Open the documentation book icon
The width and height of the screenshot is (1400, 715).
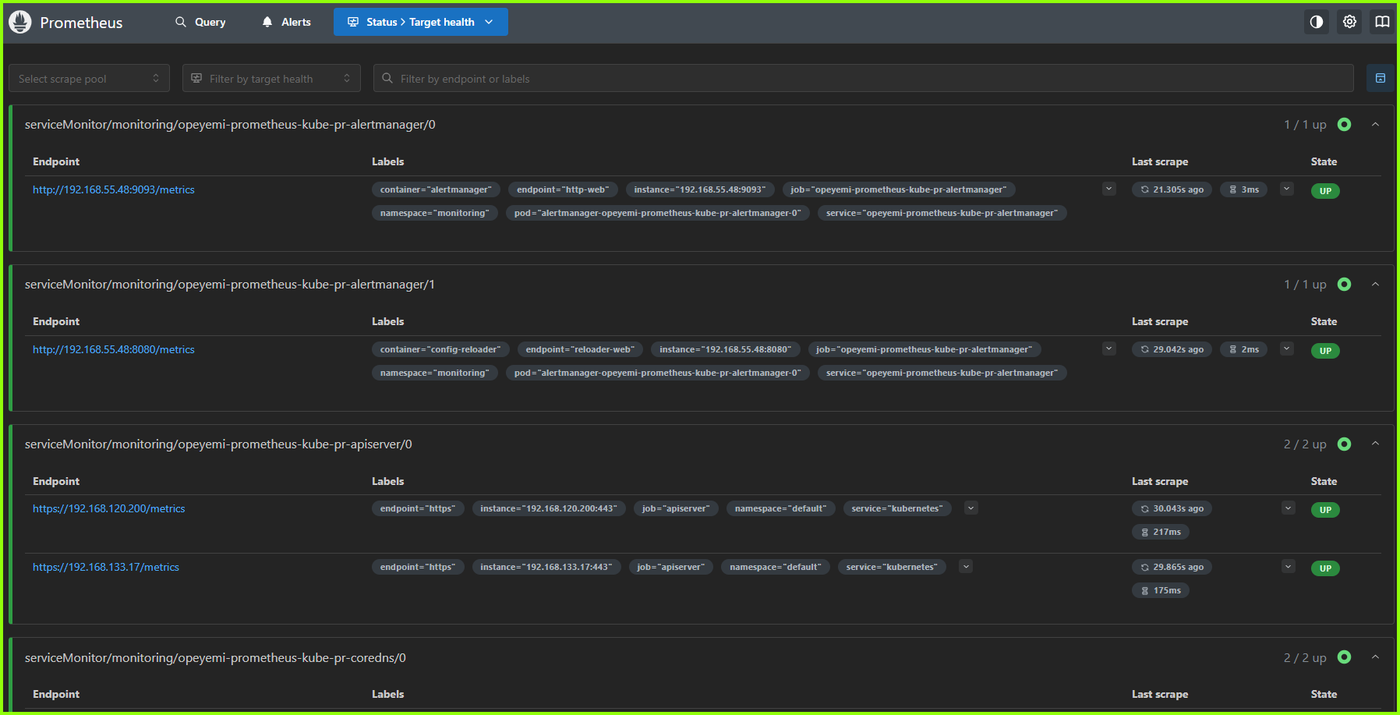click(x=1381, y=22)
